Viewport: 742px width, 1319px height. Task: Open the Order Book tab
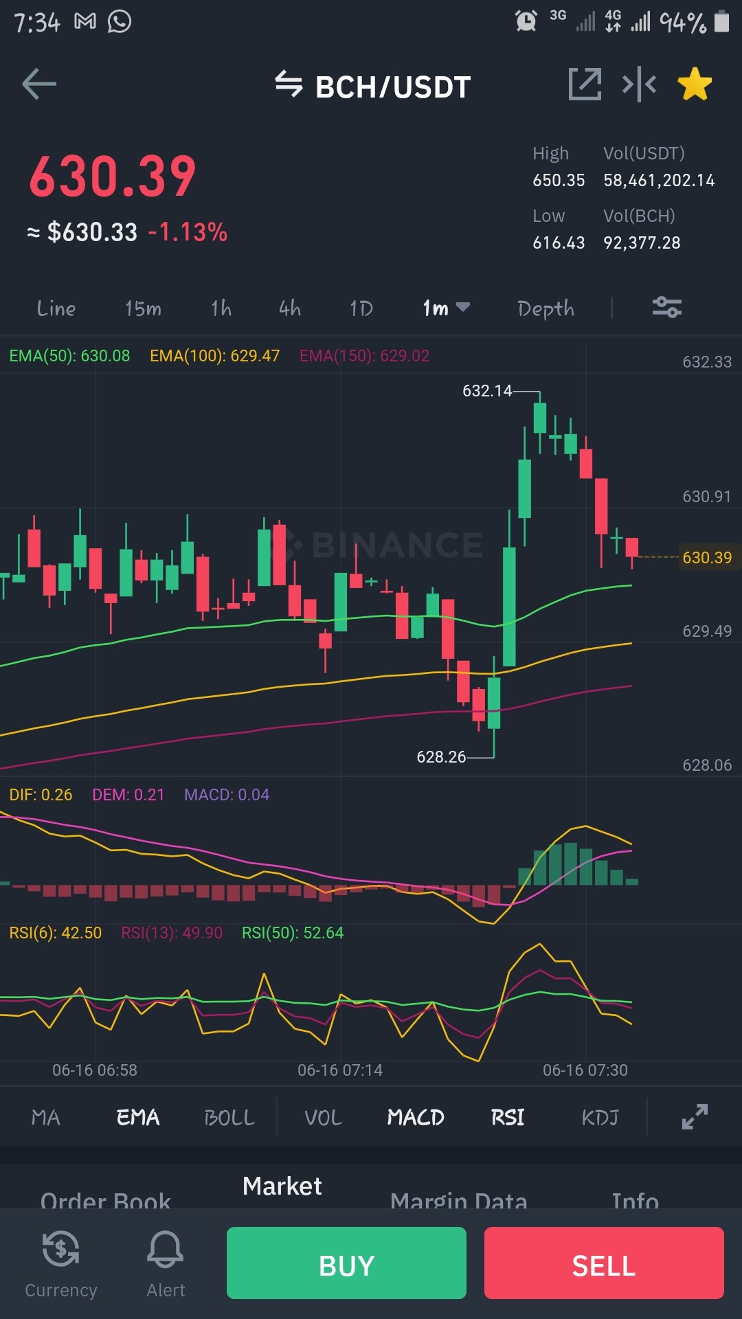pyautogui.click(x=106, y=1199)
